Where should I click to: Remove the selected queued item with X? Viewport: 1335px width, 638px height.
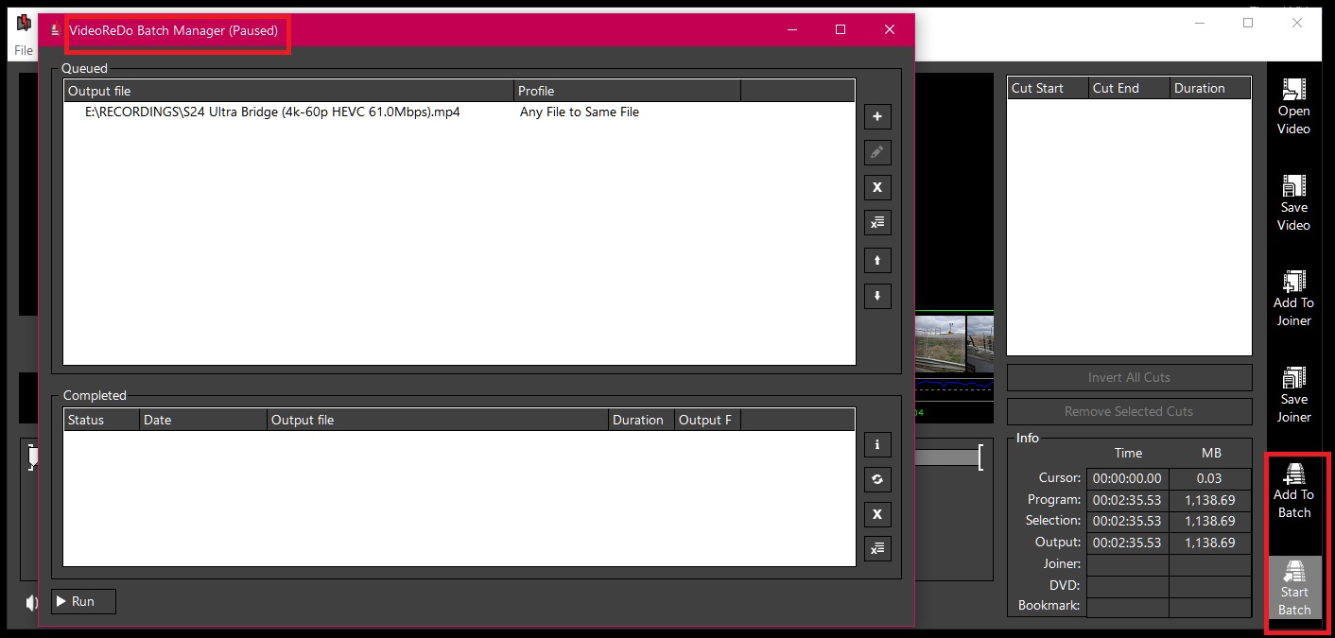coord(877,187)
